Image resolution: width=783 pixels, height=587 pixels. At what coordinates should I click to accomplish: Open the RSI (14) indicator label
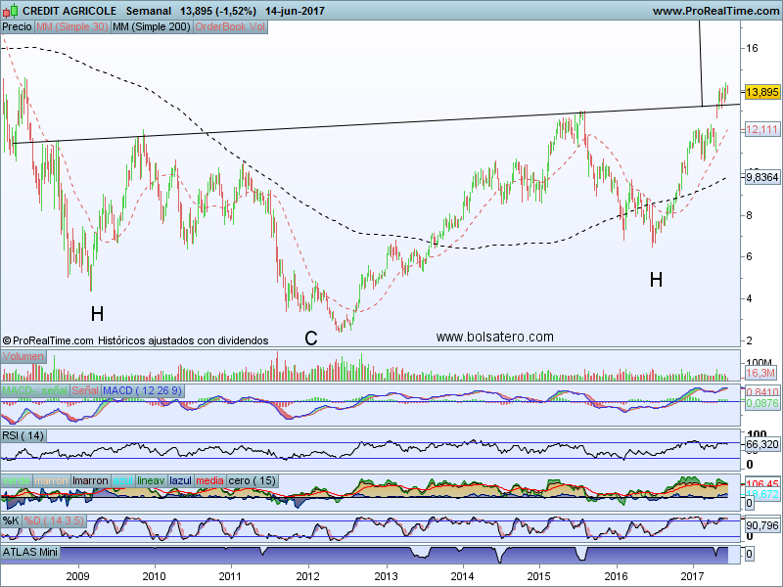pyautogui.click(x=24, y=435)
